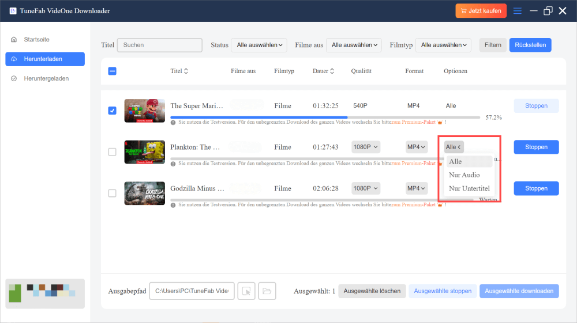Open Premium-Paket link under Godzilla
The image size is (577, 323).
[x=414, y=204]
